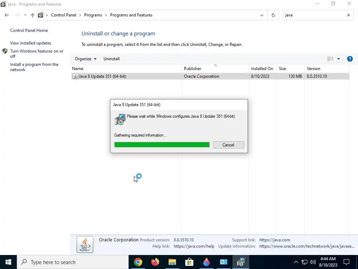Click the Programs breadcrumb

coord(93,15)
